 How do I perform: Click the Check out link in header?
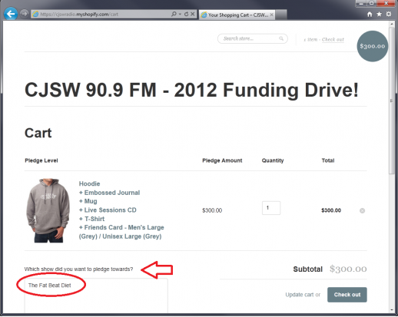[x=333, y=39]
